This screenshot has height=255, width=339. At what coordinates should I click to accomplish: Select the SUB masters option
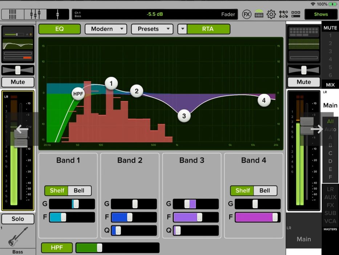coord(330,213)
